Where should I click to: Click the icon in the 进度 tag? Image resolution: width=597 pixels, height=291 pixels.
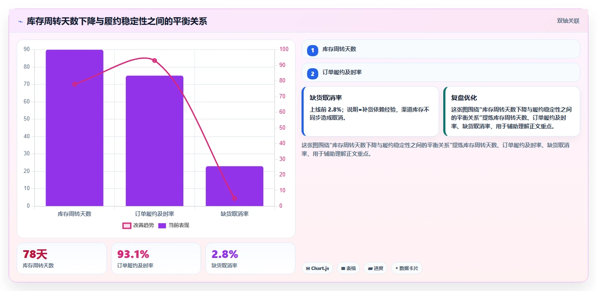tap(370, 268)
